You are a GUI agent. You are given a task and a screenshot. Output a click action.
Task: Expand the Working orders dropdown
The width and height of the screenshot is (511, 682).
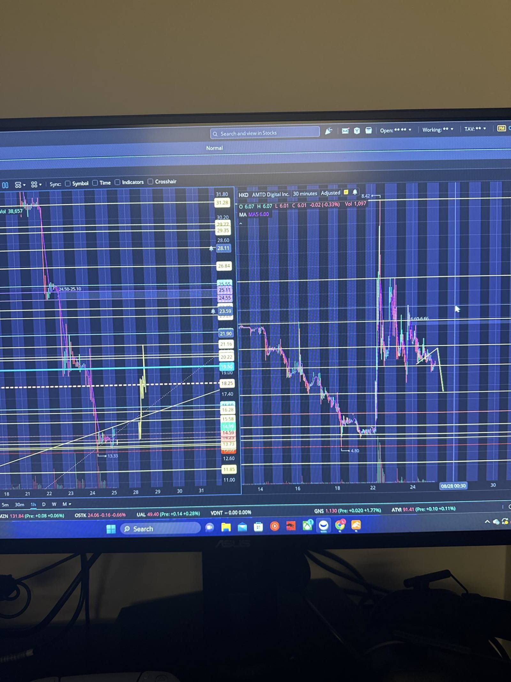point(438,129)
